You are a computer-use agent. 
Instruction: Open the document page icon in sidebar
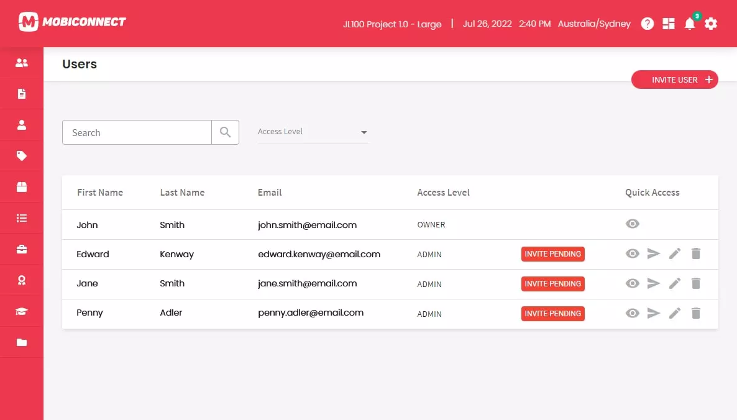pos(22,93)
